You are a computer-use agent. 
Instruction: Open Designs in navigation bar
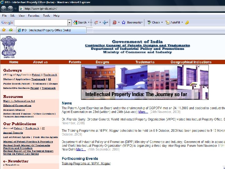(102, 62)
